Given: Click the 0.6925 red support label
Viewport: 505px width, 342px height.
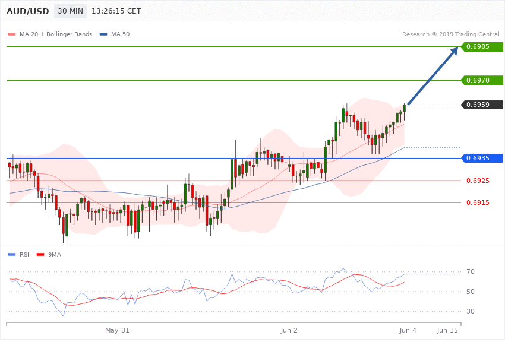Looking at the screenshot, I should point(478,180).
